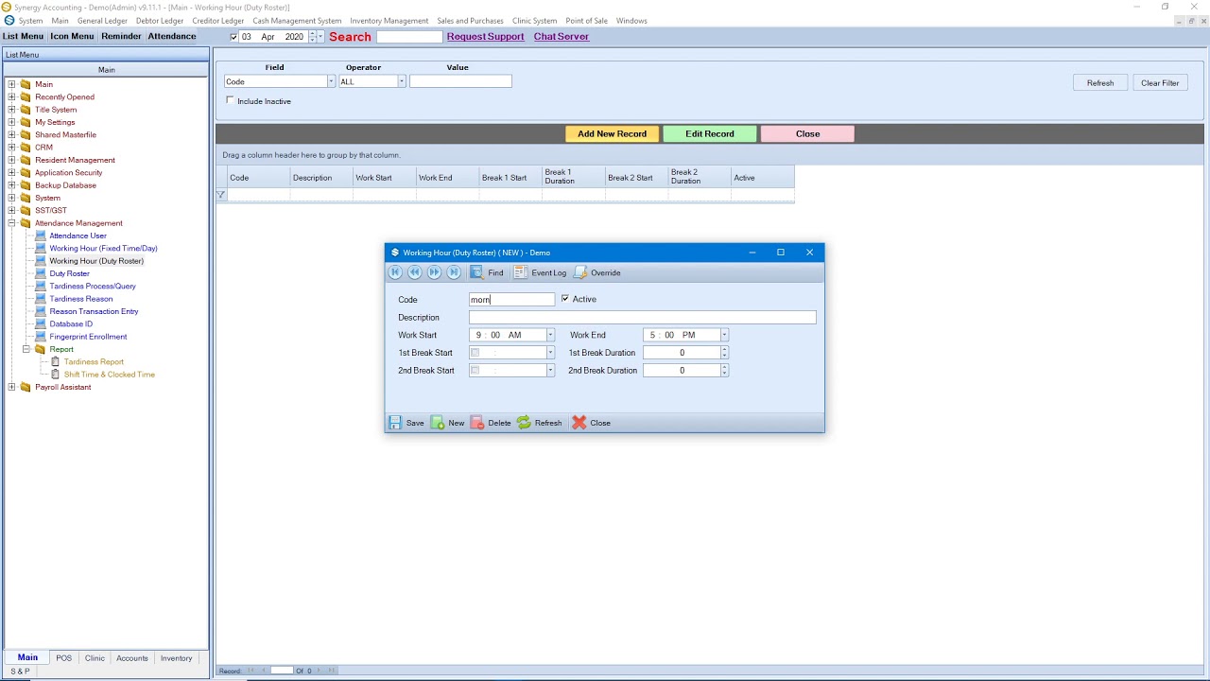Open the 2nd Break Start dropdown
This screenshot has height=681, width=1210.
coord(550,371)
